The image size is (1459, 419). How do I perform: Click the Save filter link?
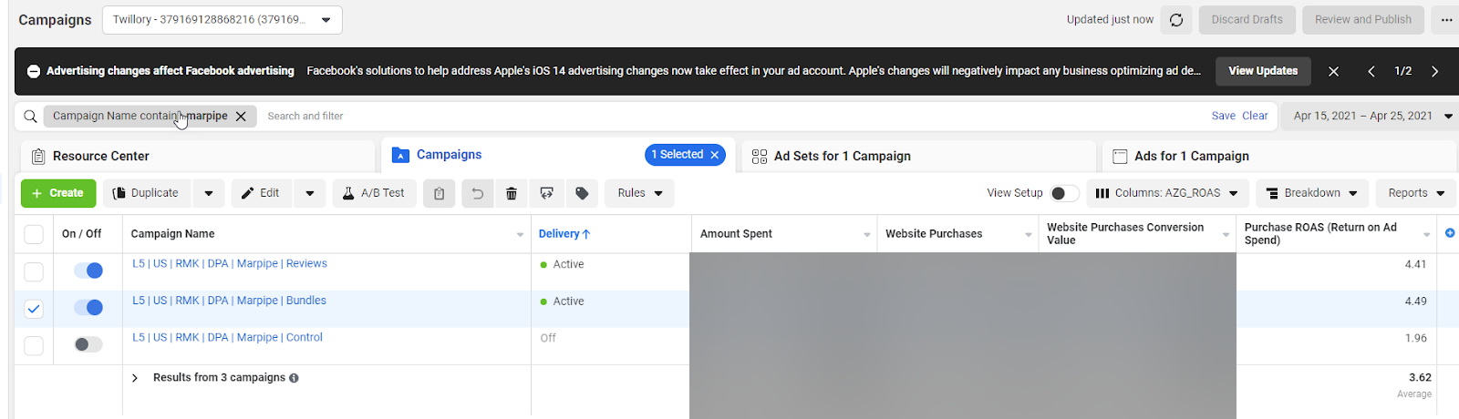(x=1223, y=117)
